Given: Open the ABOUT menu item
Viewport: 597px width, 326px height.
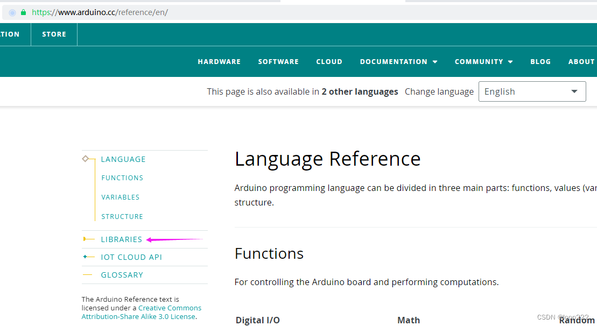Looking at the screenshot, I should [x=581, y=62].
